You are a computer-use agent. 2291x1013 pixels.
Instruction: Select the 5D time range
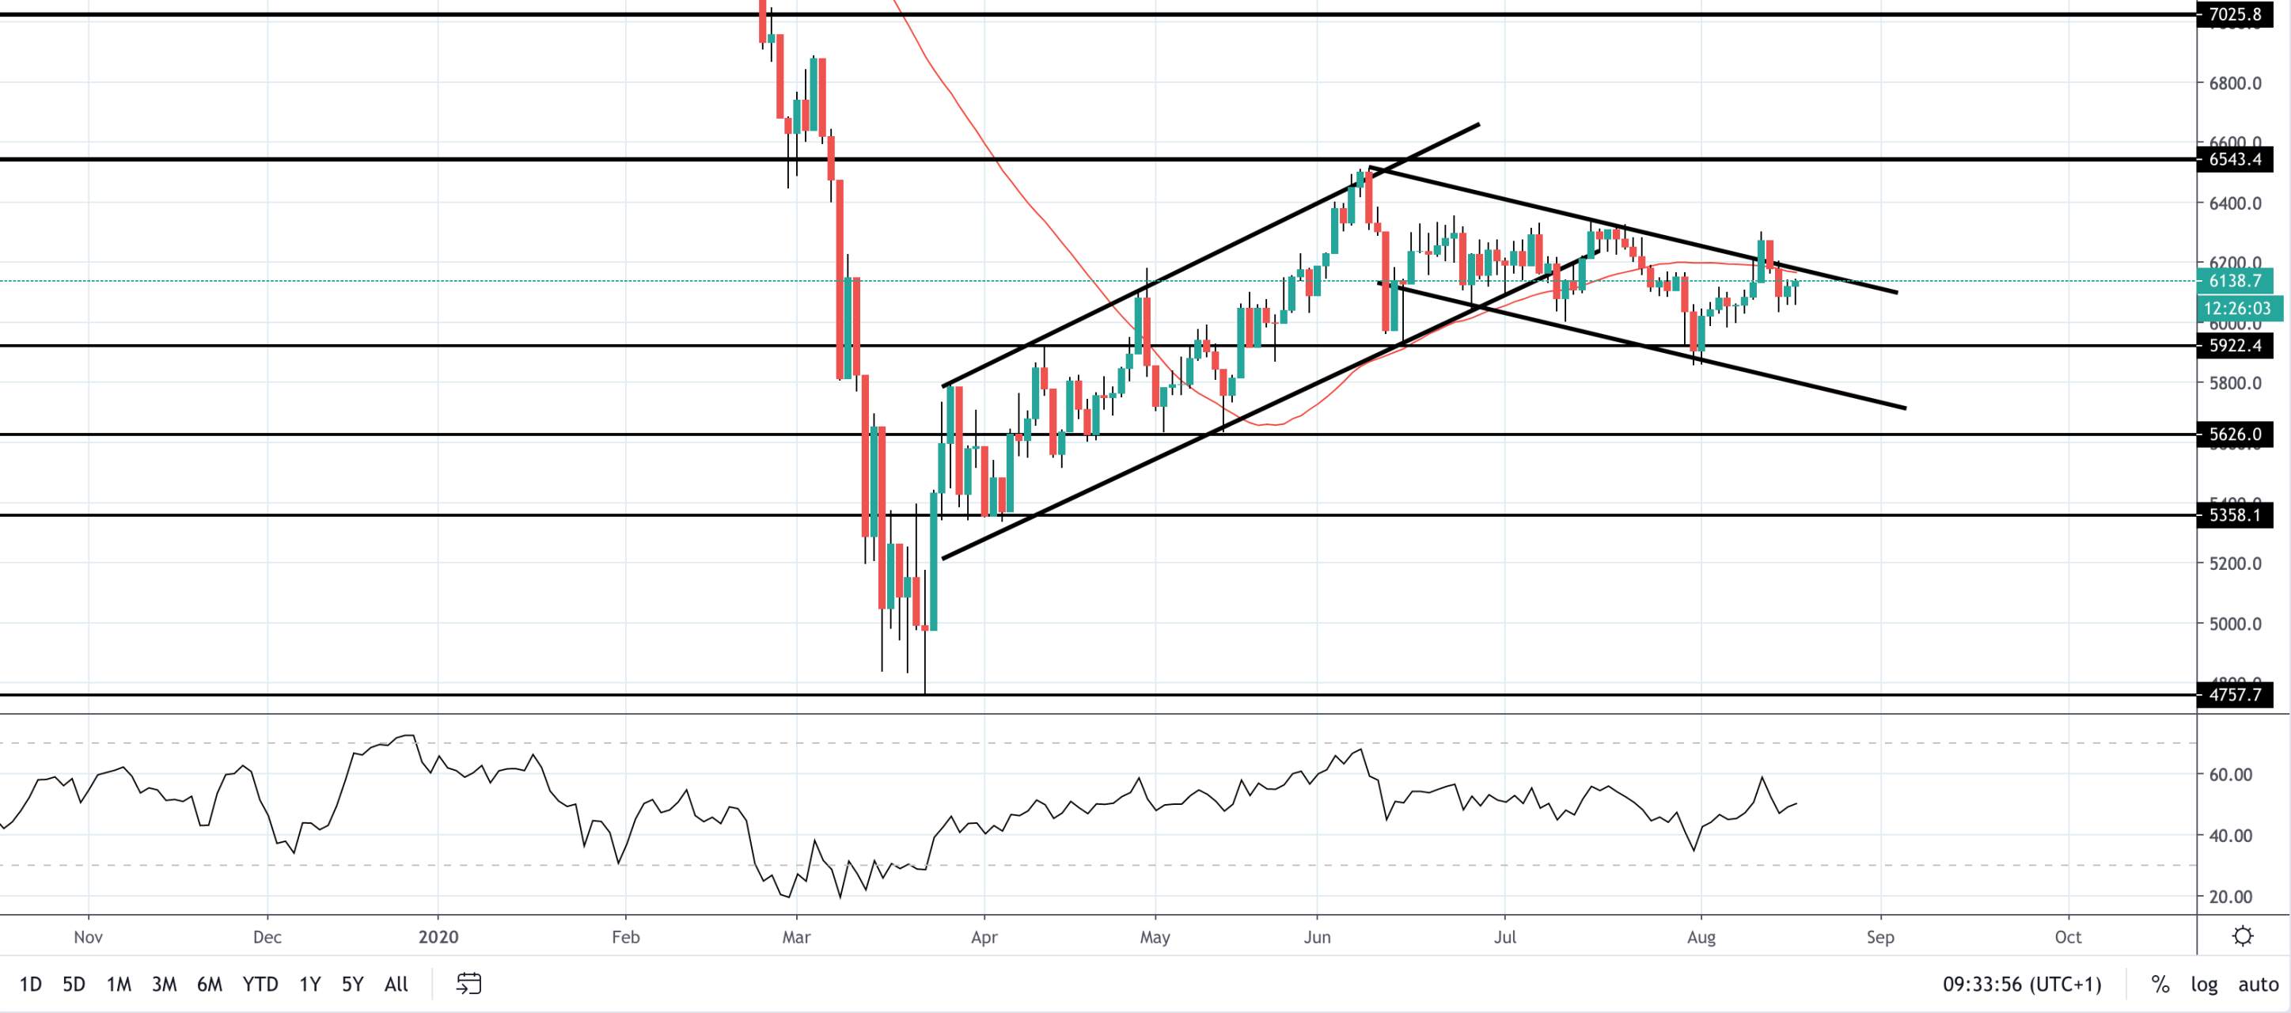click(74, 984)
